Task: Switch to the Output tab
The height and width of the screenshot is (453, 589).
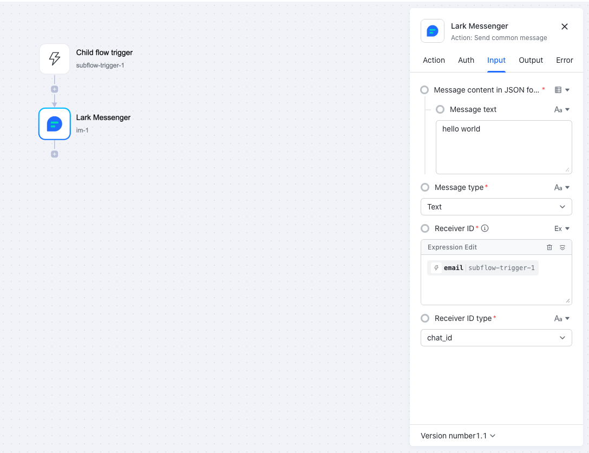Action: (x=531, y=60)
